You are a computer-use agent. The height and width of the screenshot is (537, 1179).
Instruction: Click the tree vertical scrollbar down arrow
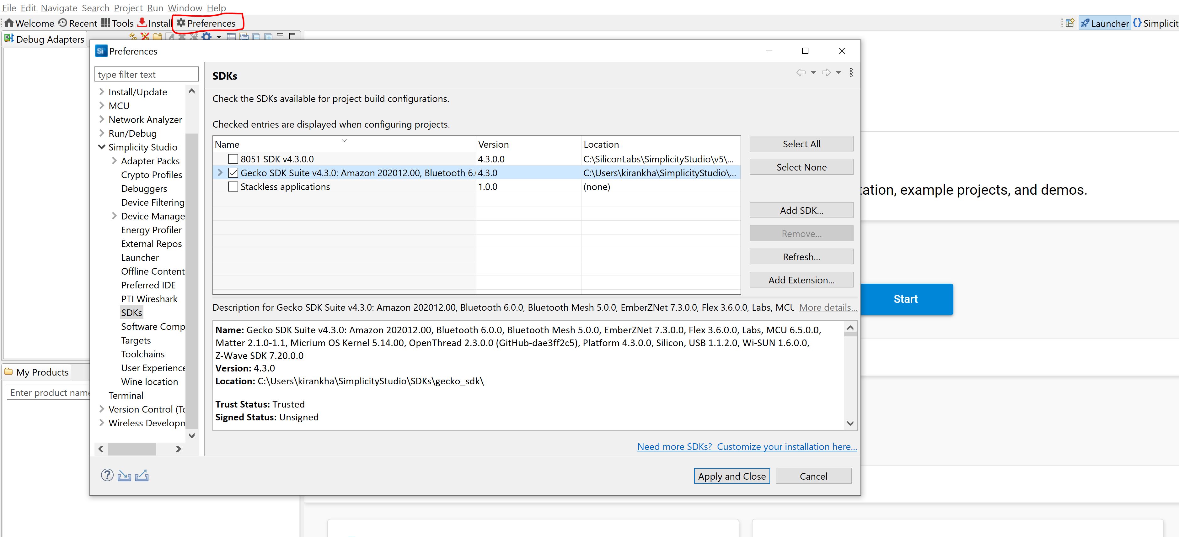[192, 435]
